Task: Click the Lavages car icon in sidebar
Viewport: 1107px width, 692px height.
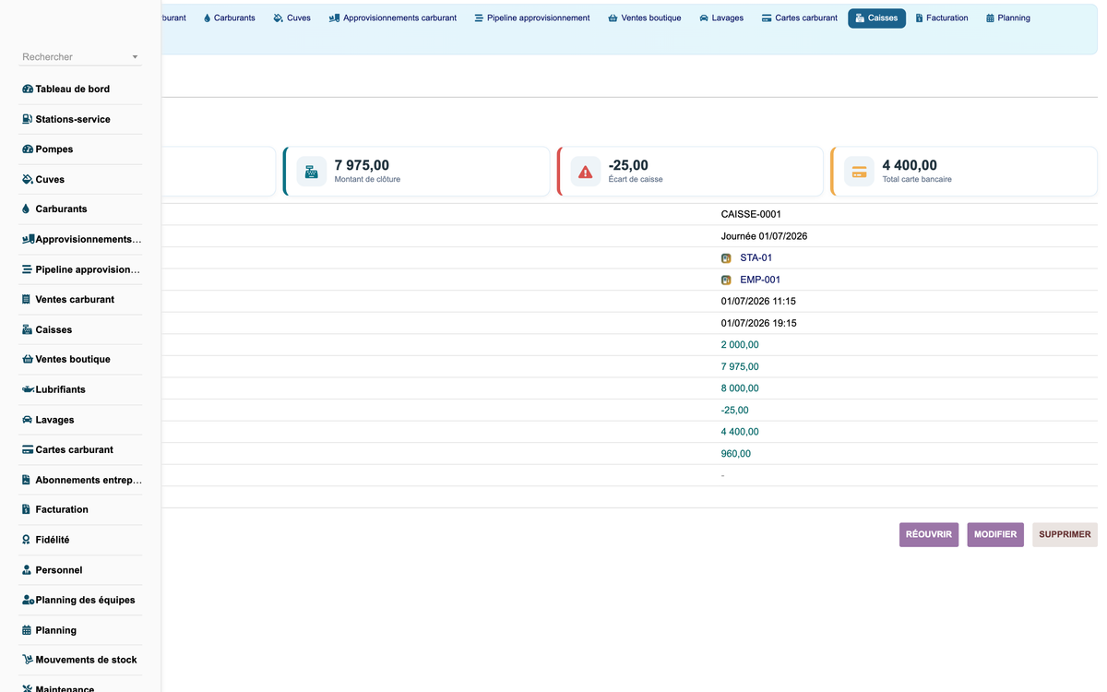Action: click(28, 420)
